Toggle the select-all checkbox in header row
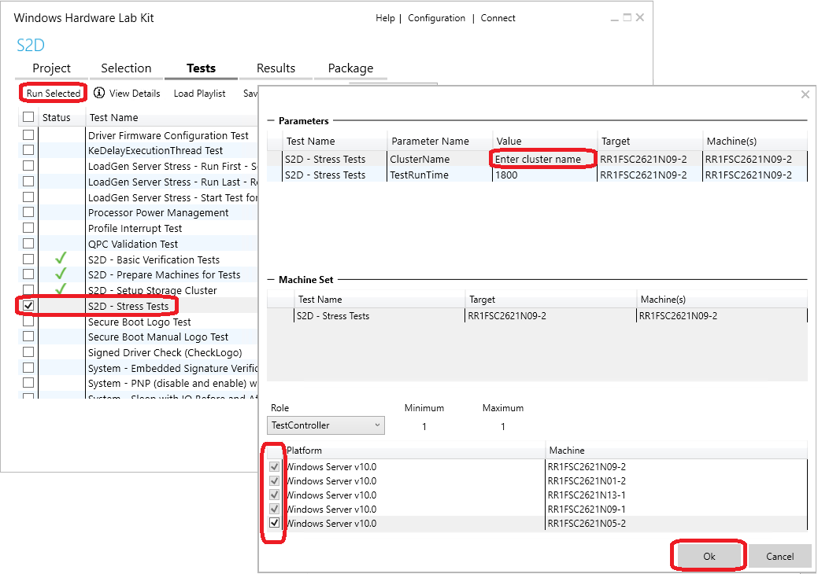The height and width of the screenshot is (574, 818). [x=28, y=116]
